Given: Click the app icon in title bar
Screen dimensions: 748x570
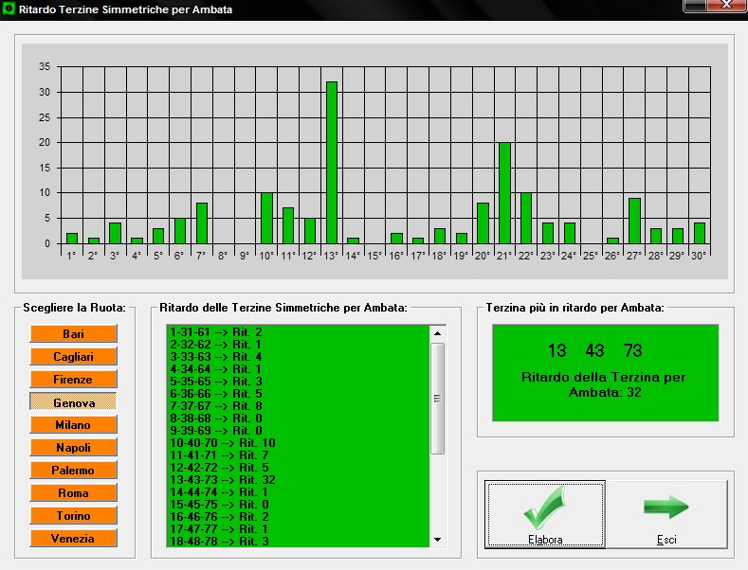Looking at the screenshot, I should coord(9,9).
